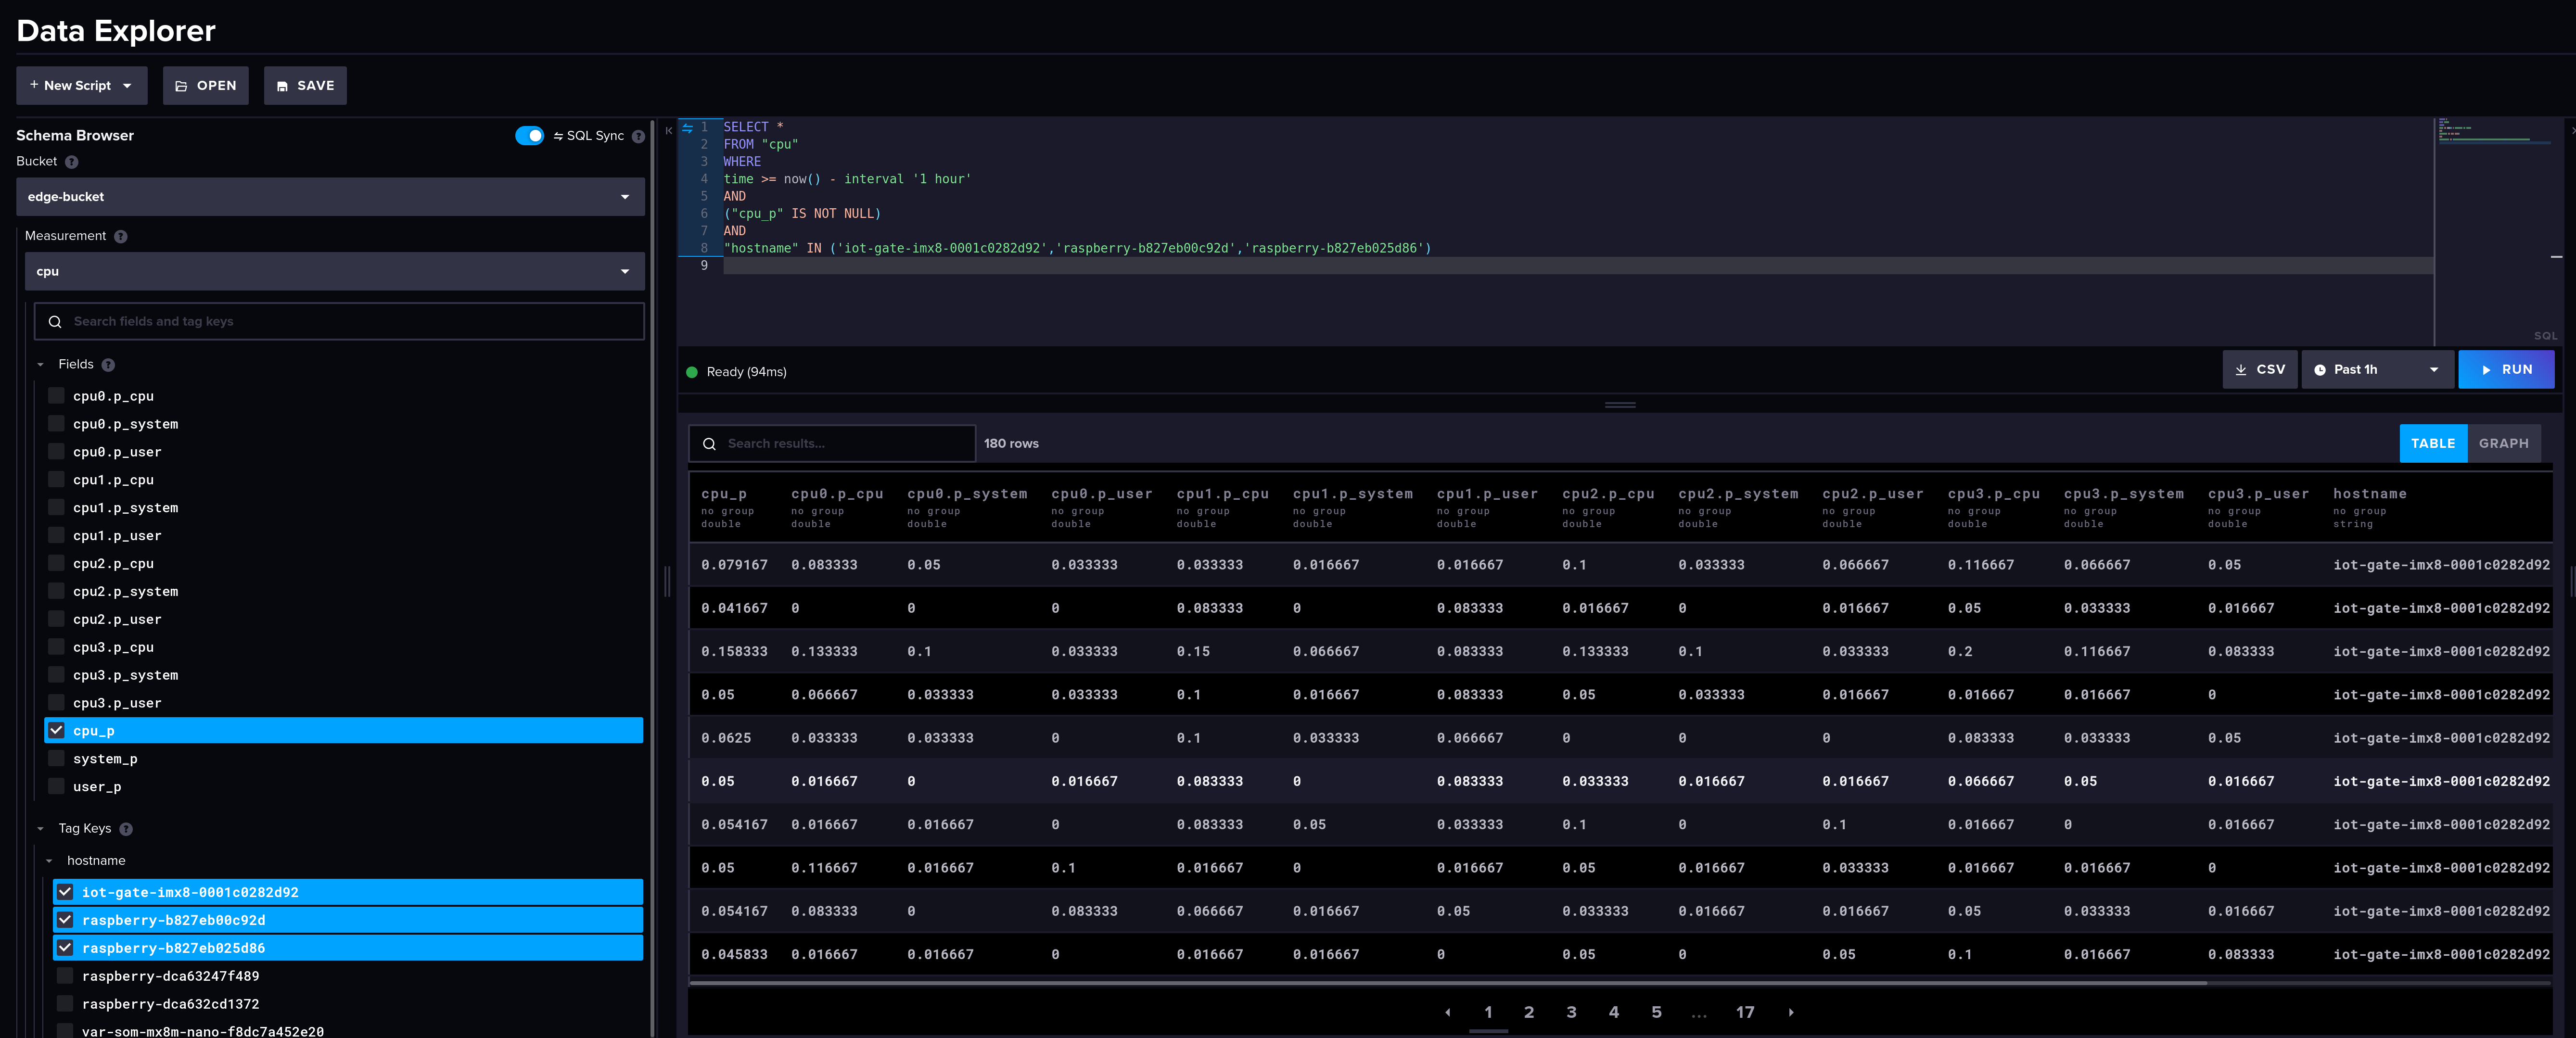Open the cpu measurement dropdown
The width and height of the screenshot is (2576, 1038).
pyautogui.click(x=335, y=272)
